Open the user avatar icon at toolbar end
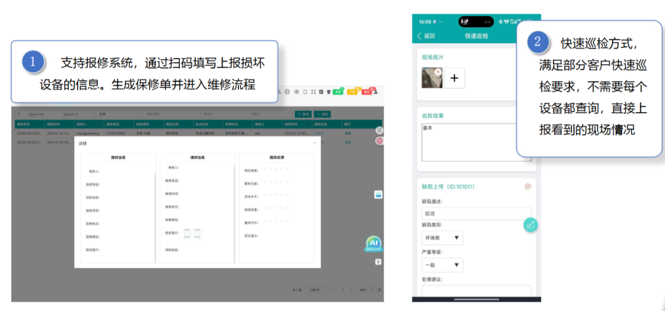The width and height of the screenshot is (665, 311). pyautogui.click(x=376, y=92)
